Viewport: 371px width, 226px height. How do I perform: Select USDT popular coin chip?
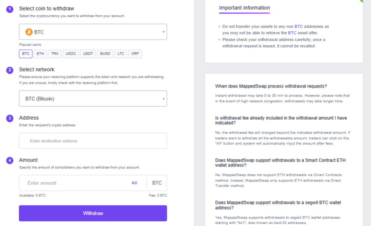88,54
